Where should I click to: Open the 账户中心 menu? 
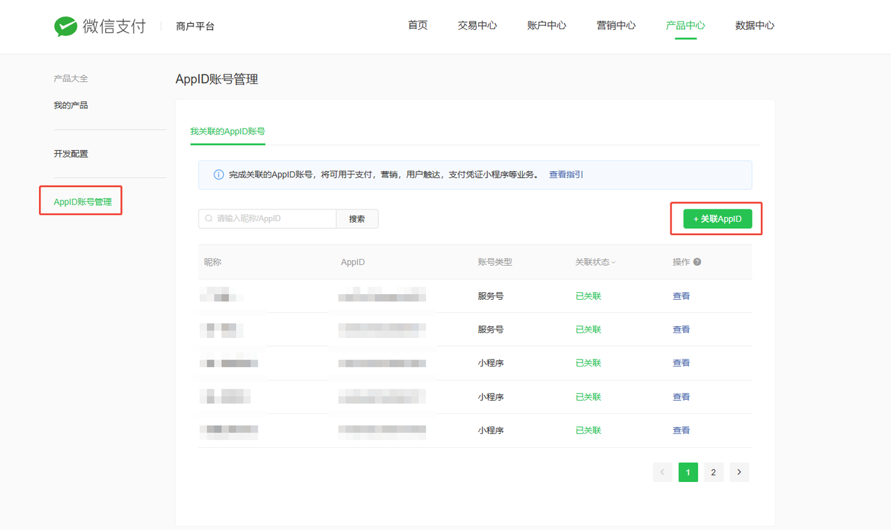[x=546, y=26]
